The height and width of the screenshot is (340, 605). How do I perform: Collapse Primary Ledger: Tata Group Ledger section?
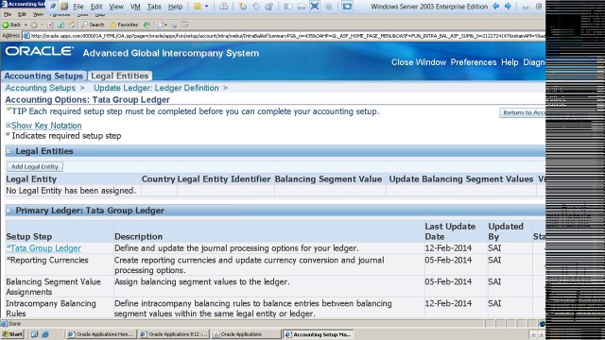point(9,211)
